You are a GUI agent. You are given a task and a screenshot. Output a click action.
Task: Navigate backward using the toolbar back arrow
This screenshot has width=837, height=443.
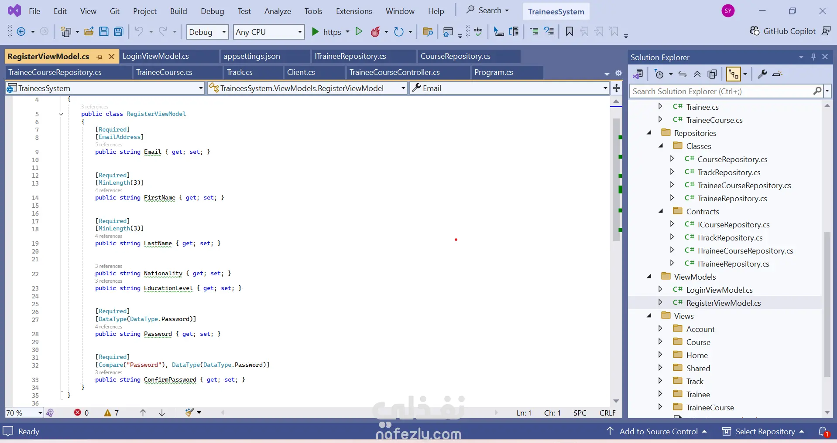(x=21, y=31)
